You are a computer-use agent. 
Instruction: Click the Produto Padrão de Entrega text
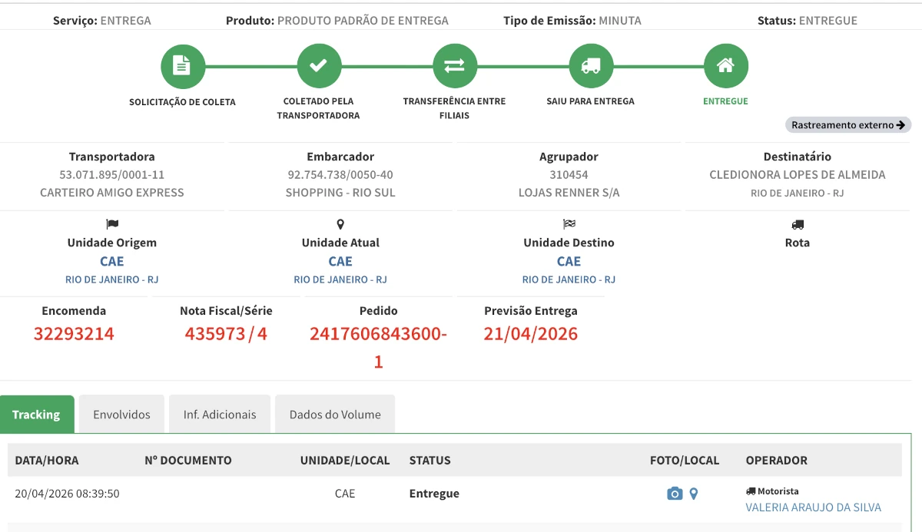click(x=363, y=21)
